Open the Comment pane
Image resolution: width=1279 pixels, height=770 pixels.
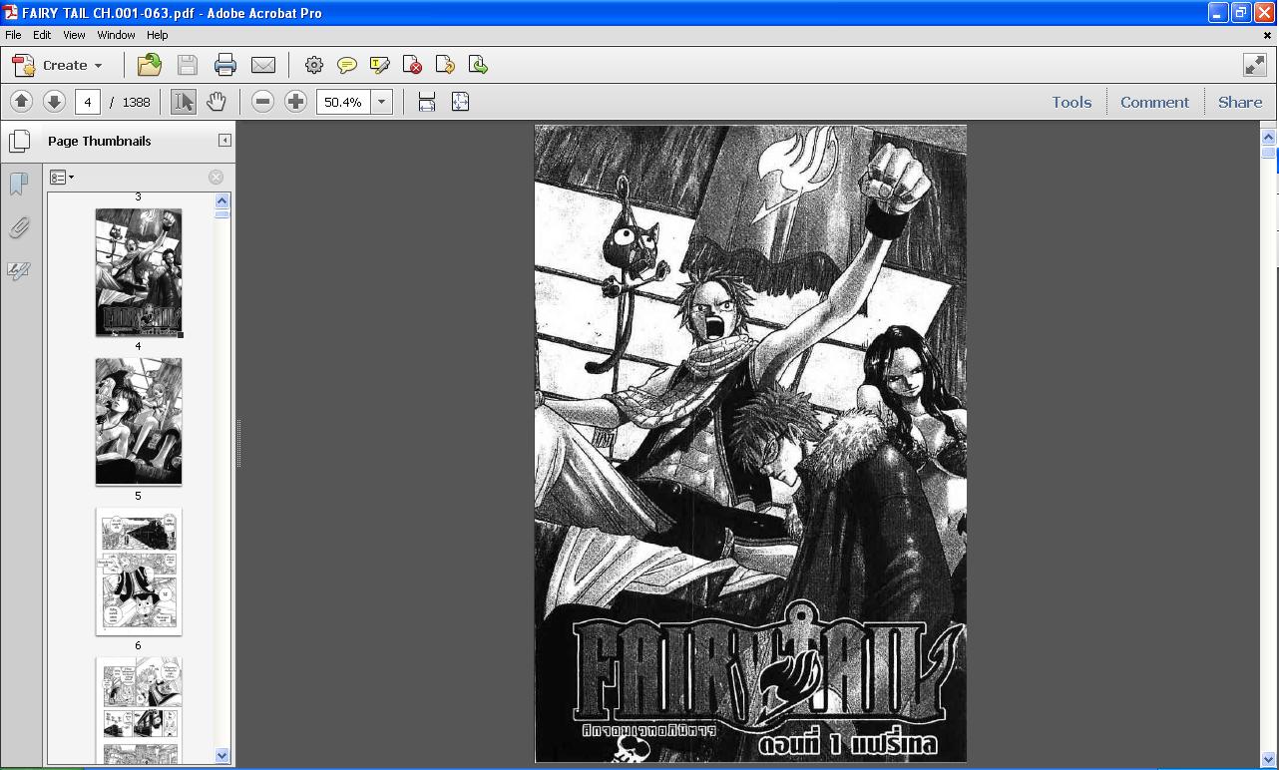pyautogui.click(x=1154, y=102)
